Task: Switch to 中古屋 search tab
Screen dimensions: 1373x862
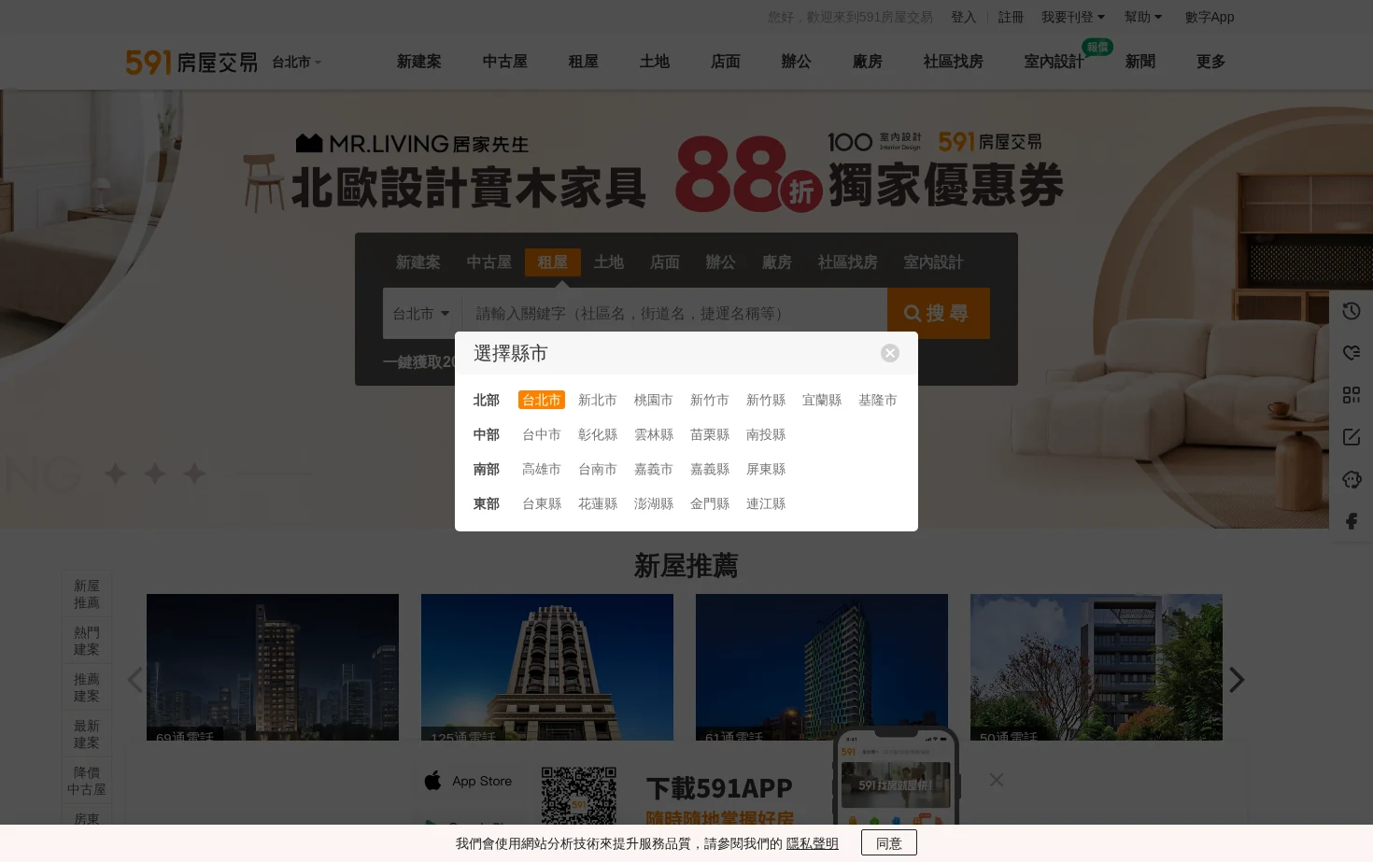Action: tap(489, 262)
